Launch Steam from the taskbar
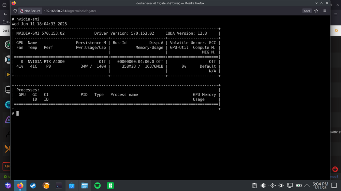Viewport: 341px width, 191px height. 33,185
